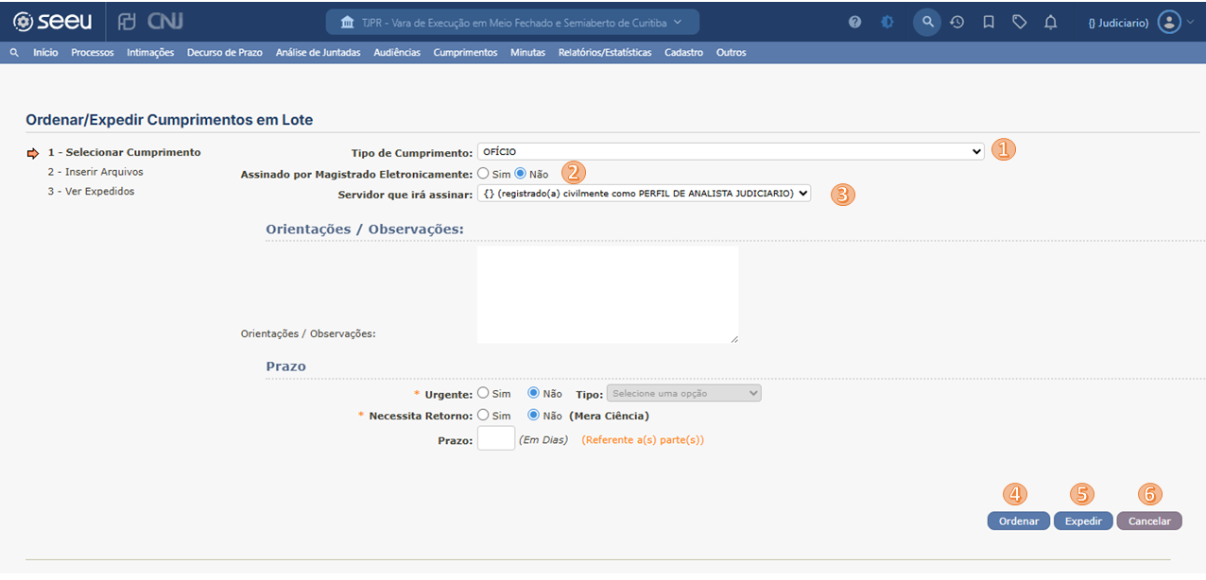The image size is (1206, 580).
Task: Open the Tipo de Cumprimento dropdown
Action: coord(730,151)
